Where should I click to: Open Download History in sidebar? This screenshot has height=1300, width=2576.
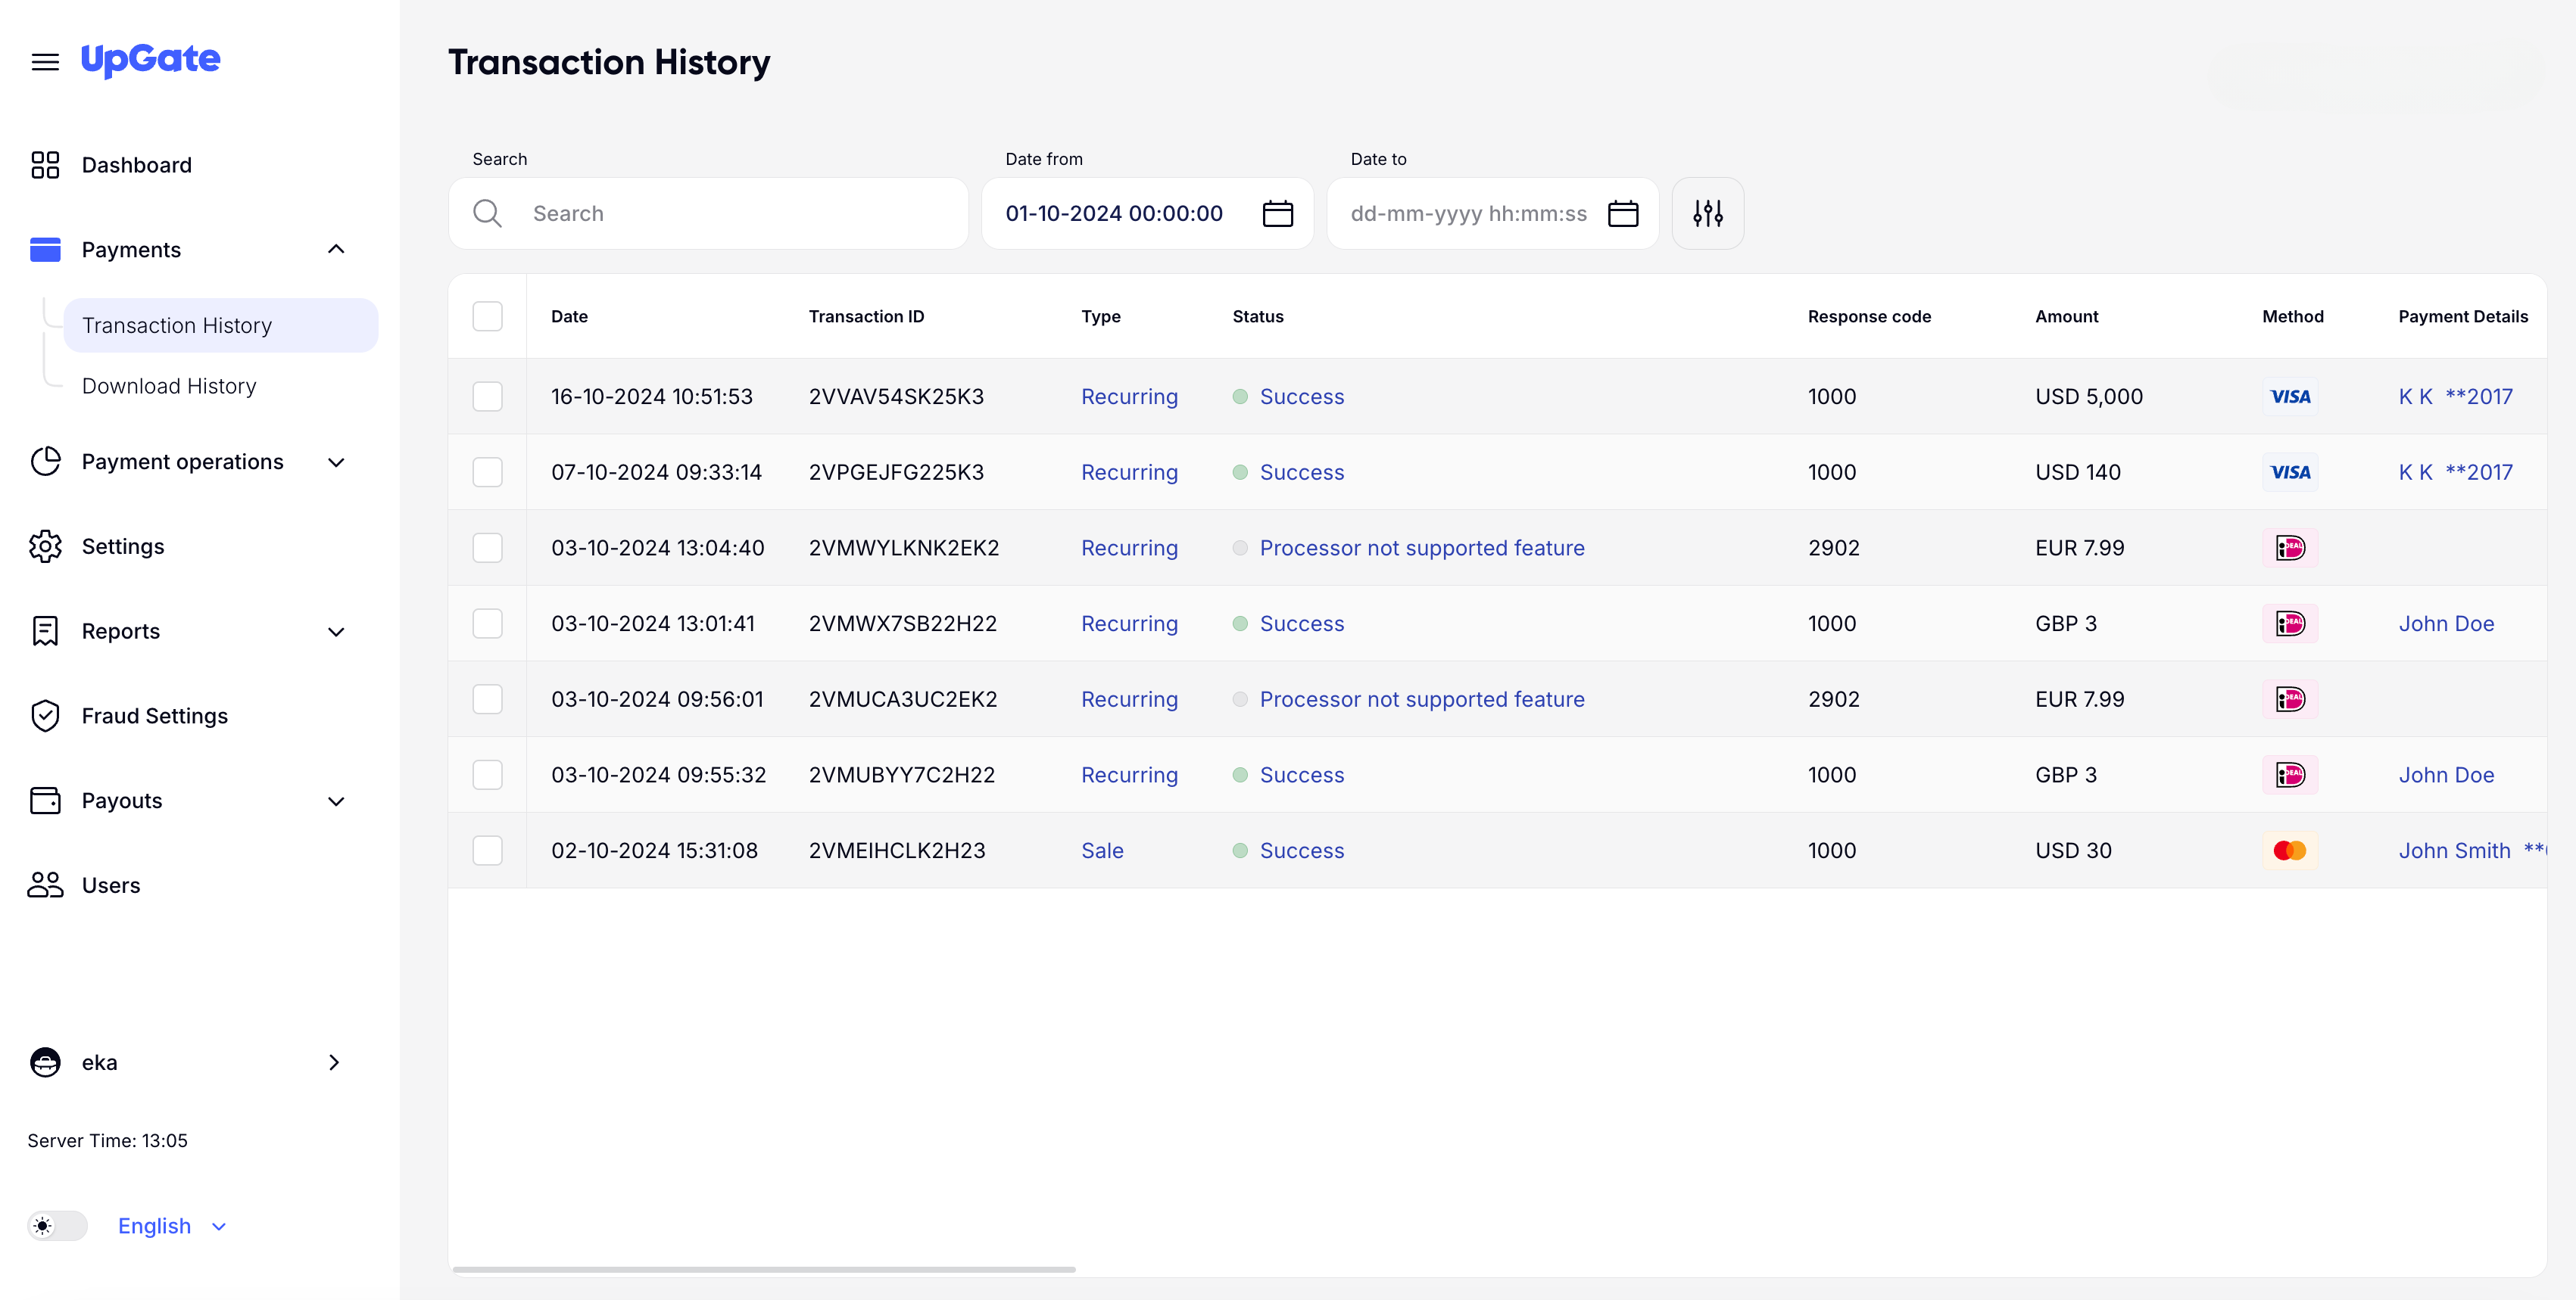coord(169,386)
